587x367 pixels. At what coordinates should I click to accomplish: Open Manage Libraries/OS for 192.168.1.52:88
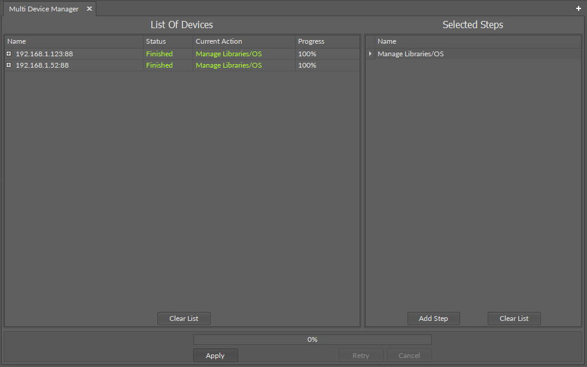(x=228, y=65)
